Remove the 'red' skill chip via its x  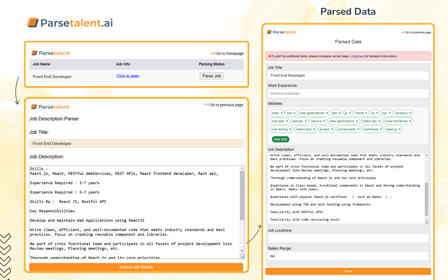[295, 113]
